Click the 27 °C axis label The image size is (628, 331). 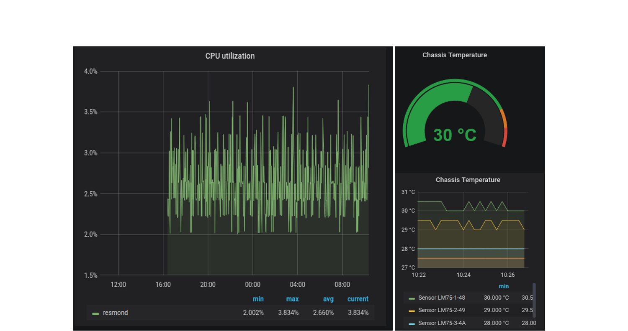[x=408, y=267]
